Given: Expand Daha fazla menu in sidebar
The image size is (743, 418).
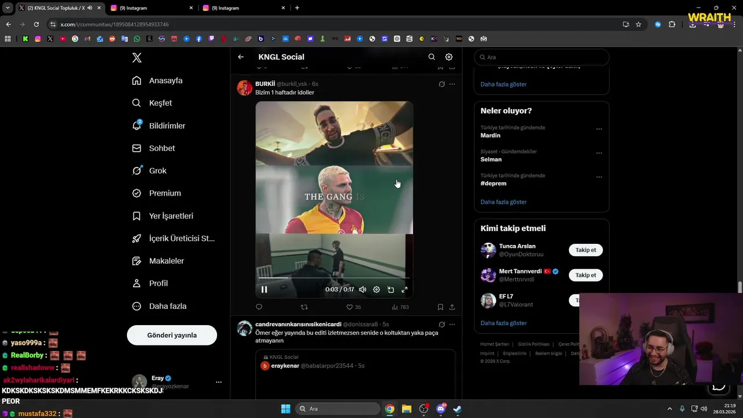Looking at the screenshot, I should coord(159,306).
